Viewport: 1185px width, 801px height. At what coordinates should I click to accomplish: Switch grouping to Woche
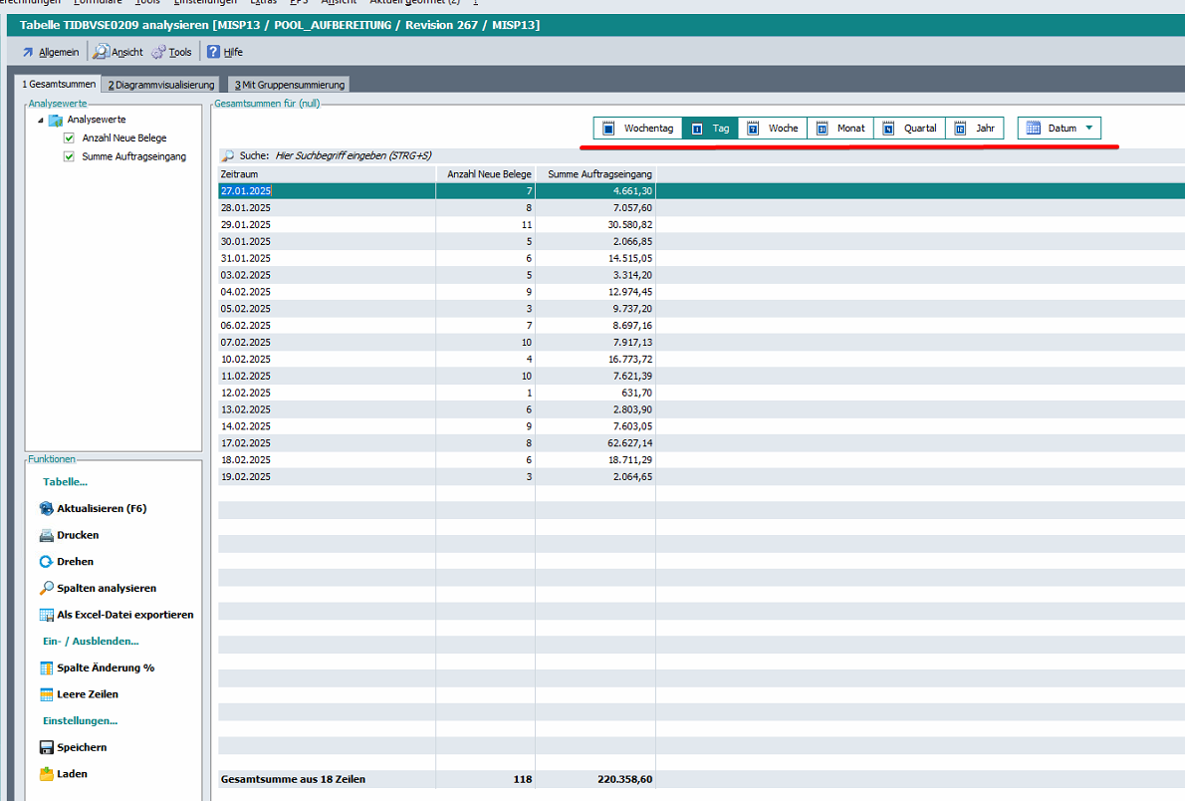point(772,129)
